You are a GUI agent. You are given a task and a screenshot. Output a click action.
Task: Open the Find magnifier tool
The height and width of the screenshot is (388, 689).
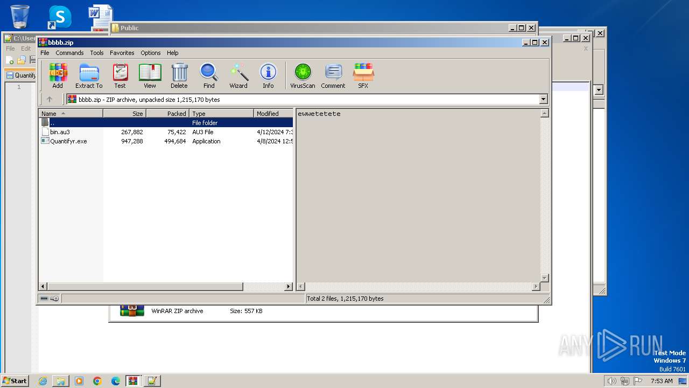(x=209, y=75)
